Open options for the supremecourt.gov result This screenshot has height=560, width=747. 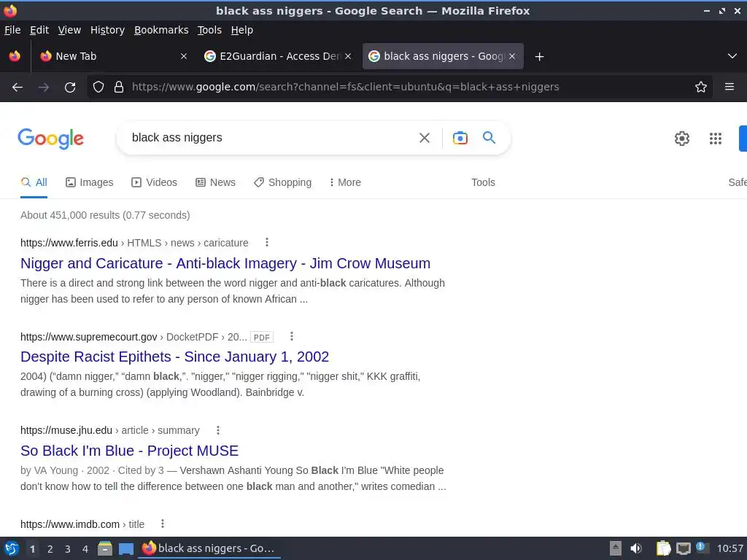tap(292, 337)
